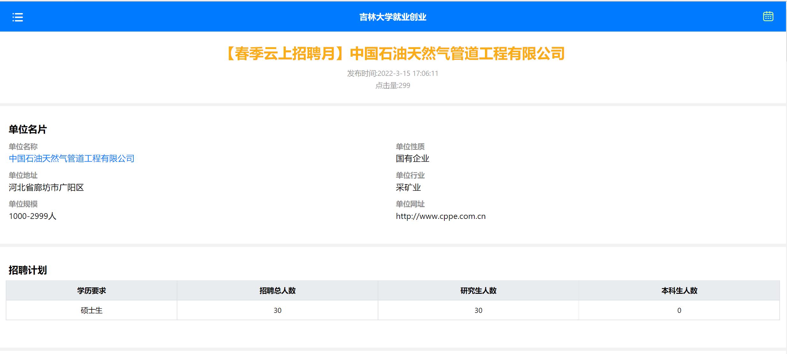Click the 吉林大学就业创业 header title

393,17
